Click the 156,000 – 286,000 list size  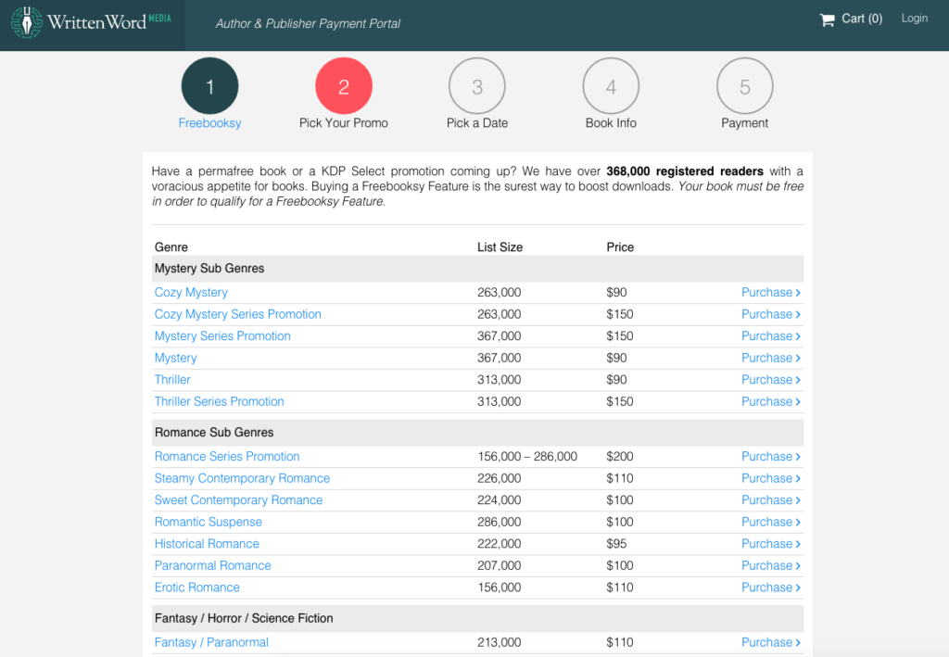tap(527, 456)
